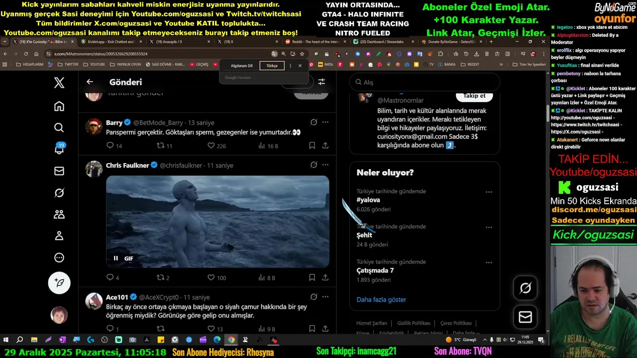Open More circle icon in X sidebar
The width and height of the screenshot is (637, 358).
click(59, 258)
